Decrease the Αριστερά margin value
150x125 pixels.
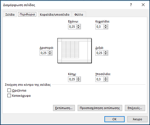pos(50,54)
